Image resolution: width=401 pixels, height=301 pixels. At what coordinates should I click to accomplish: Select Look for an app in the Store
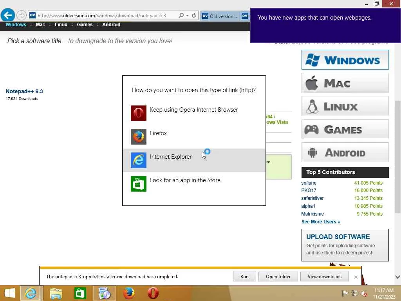[x=194, y=184]
